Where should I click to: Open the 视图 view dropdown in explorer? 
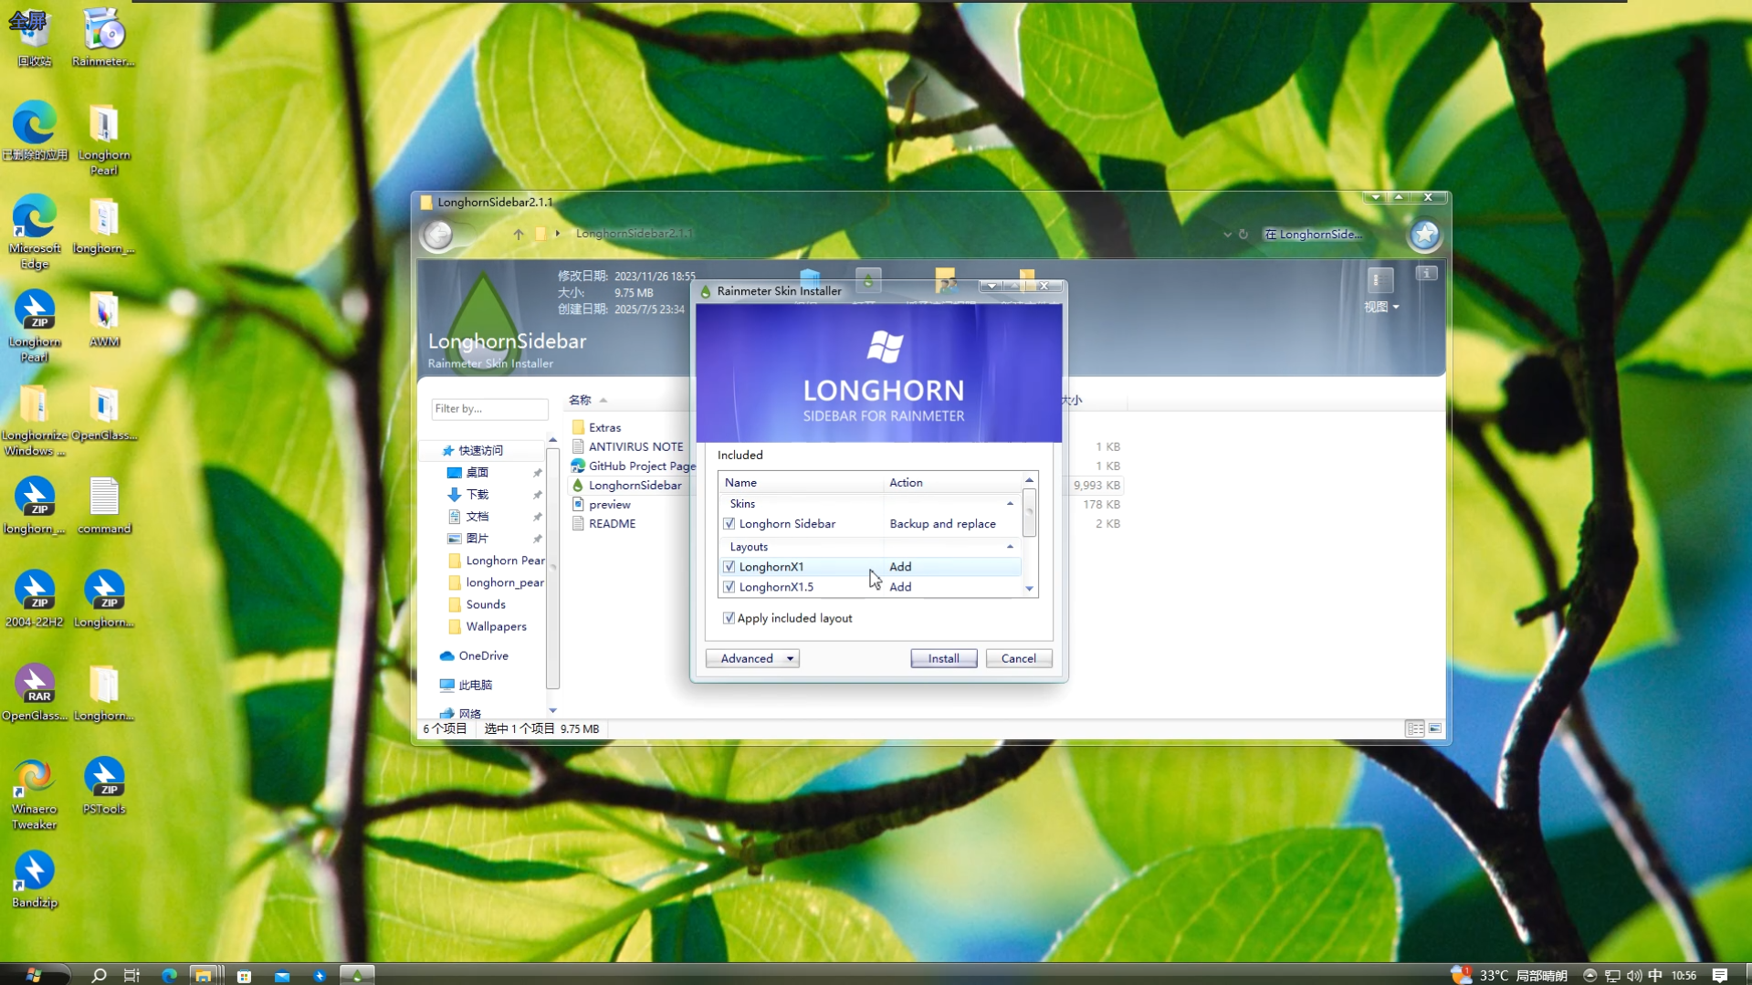coord(1381,307)
